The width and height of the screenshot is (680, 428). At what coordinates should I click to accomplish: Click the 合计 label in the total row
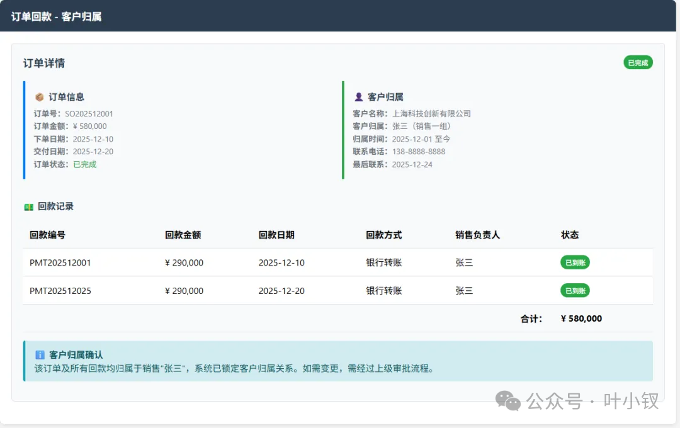(531, 318)
